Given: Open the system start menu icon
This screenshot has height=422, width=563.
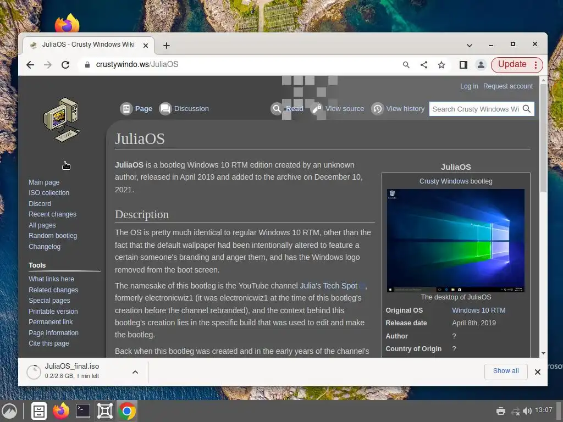Looking at the screenshot, I should coord(10,411).
